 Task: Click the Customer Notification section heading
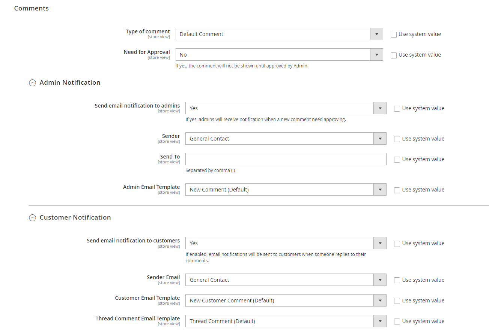click(x=75, y=217)
